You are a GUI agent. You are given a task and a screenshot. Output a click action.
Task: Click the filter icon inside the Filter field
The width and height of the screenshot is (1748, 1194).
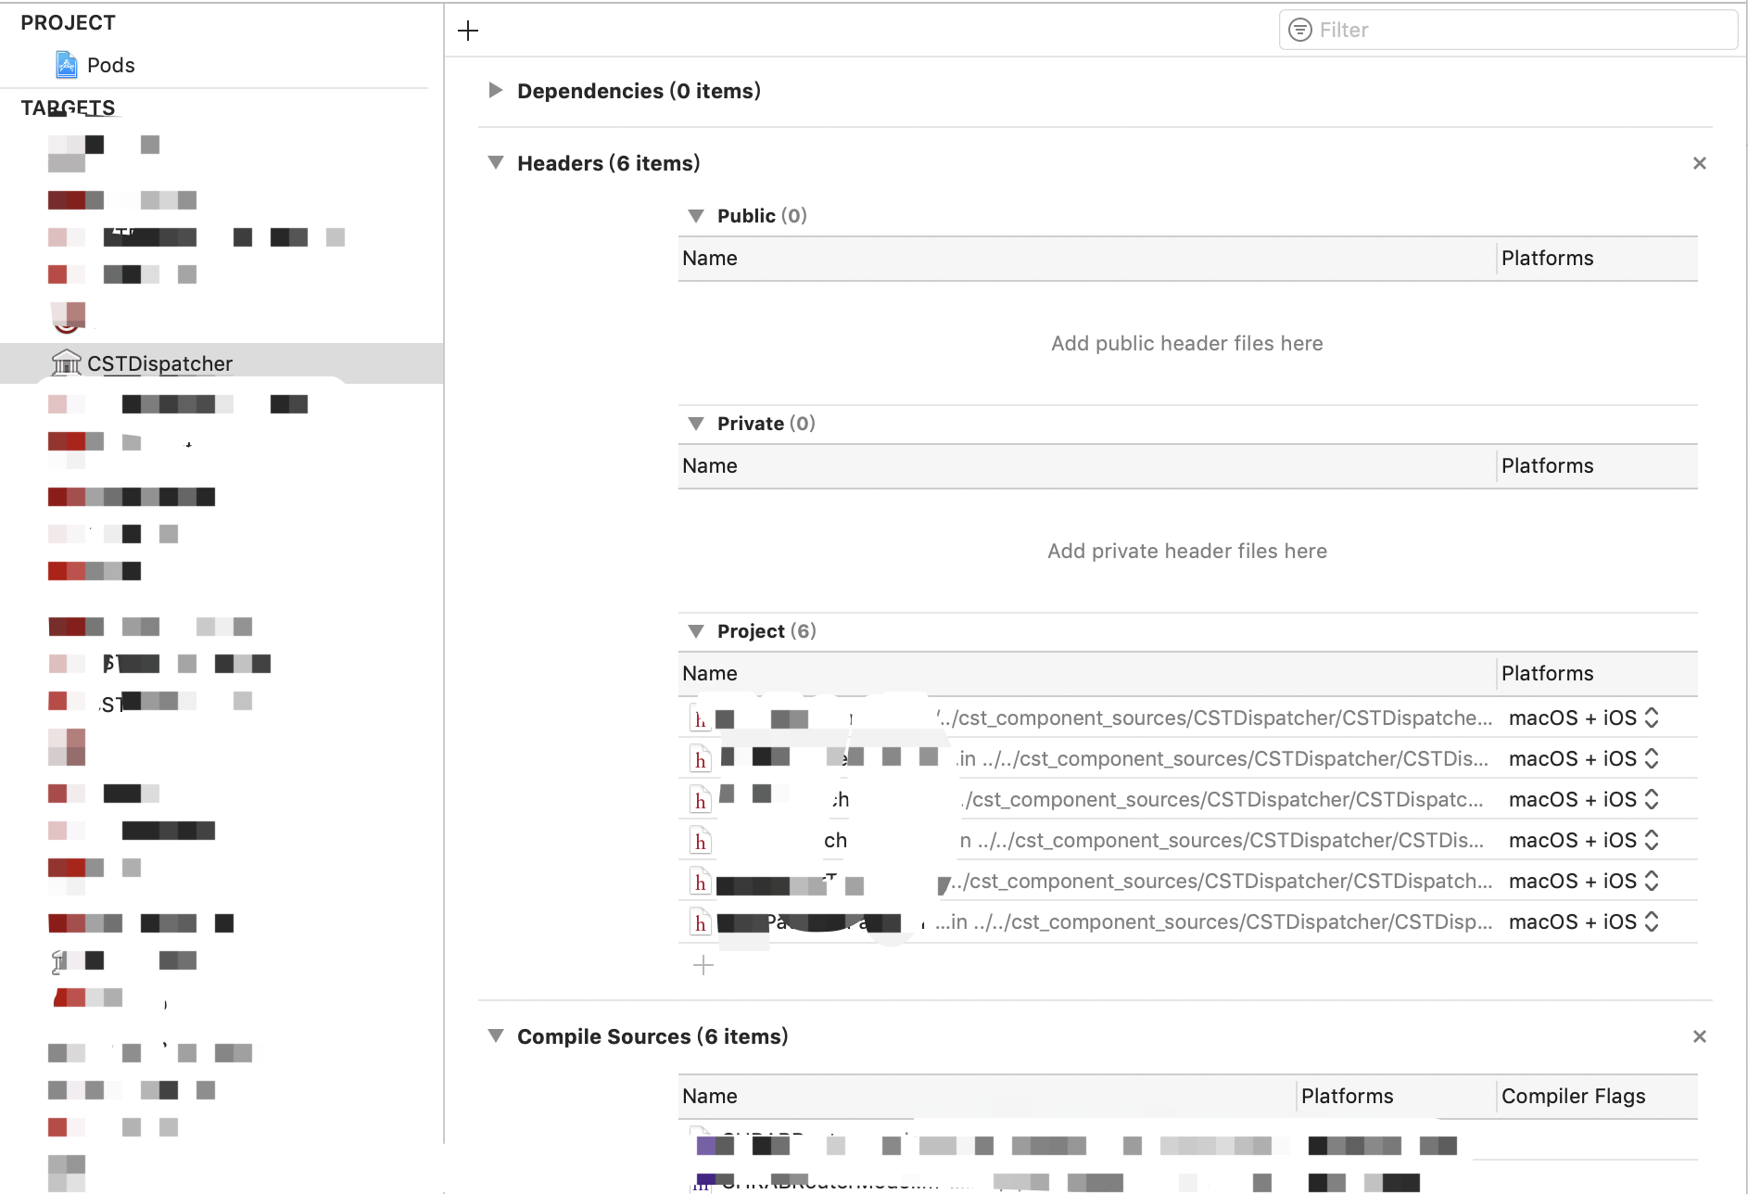coord(1301,30)
